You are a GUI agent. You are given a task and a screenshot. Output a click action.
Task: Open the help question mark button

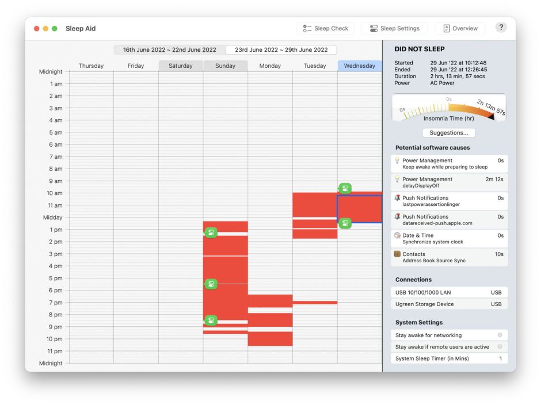pos(501,28)
